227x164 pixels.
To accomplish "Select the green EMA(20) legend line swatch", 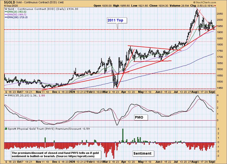I will (x=6, y=12).
